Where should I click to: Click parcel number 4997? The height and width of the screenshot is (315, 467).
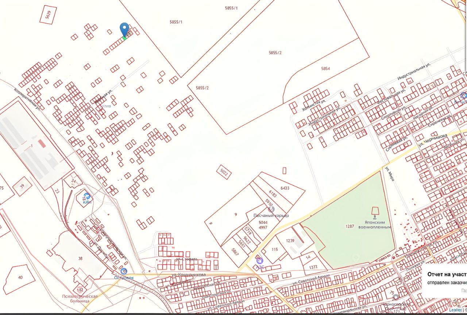click(x=263, y=227)
